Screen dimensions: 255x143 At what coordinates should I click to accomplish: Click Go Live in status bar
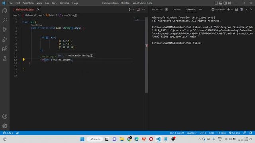[235, 133]
